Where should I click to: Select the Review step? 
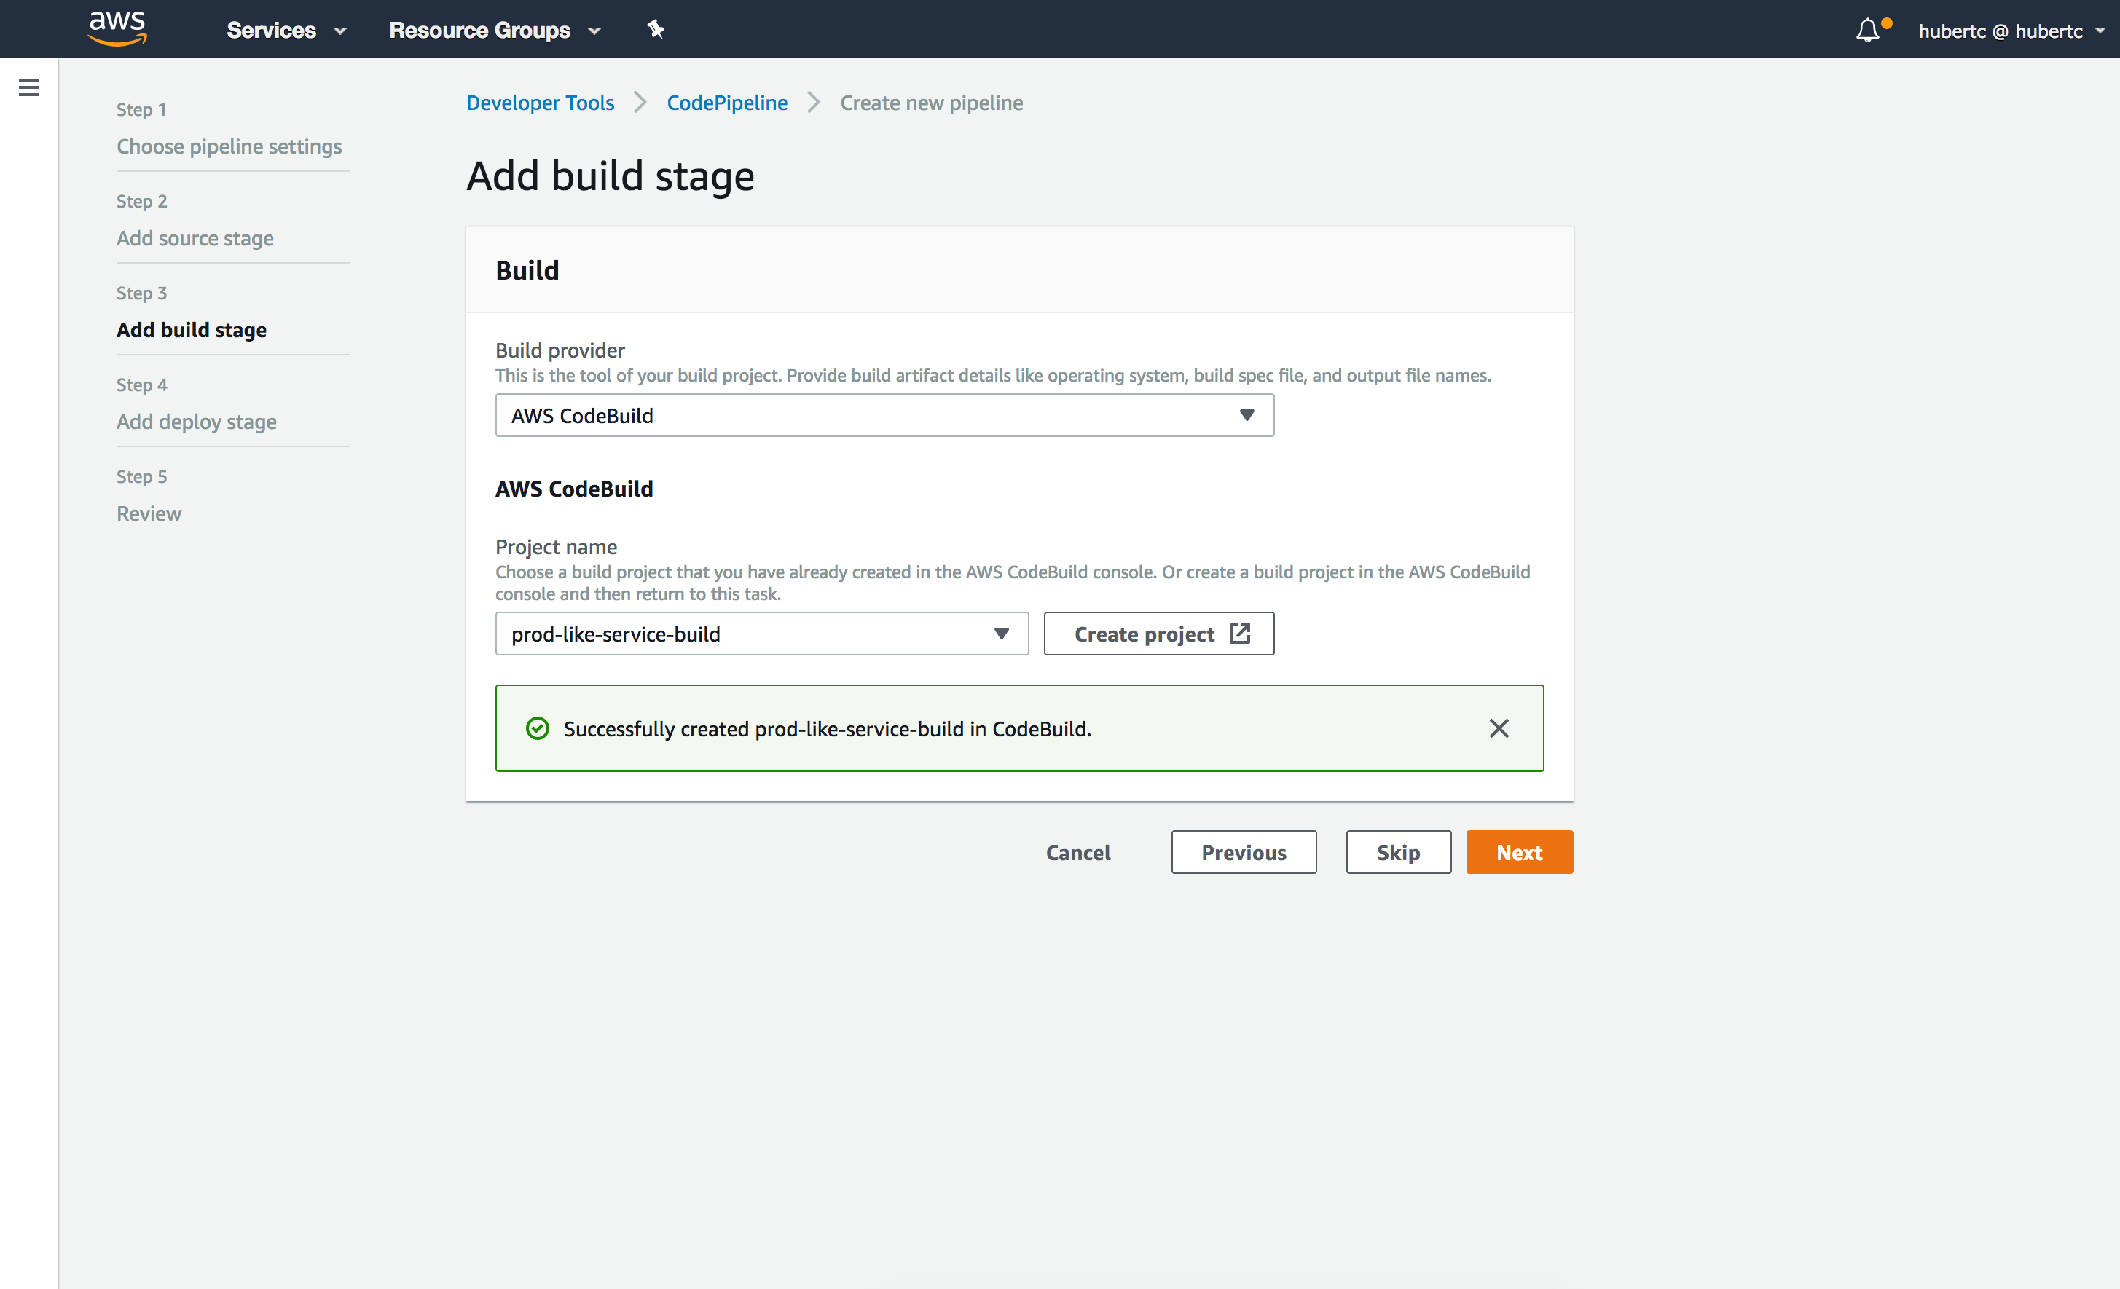[x=149, y=513]
